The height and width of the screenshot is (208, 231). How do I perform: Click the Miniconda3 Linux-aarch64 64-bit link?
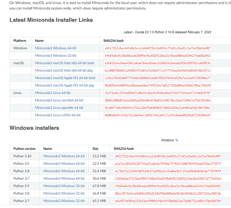[59, 100]
